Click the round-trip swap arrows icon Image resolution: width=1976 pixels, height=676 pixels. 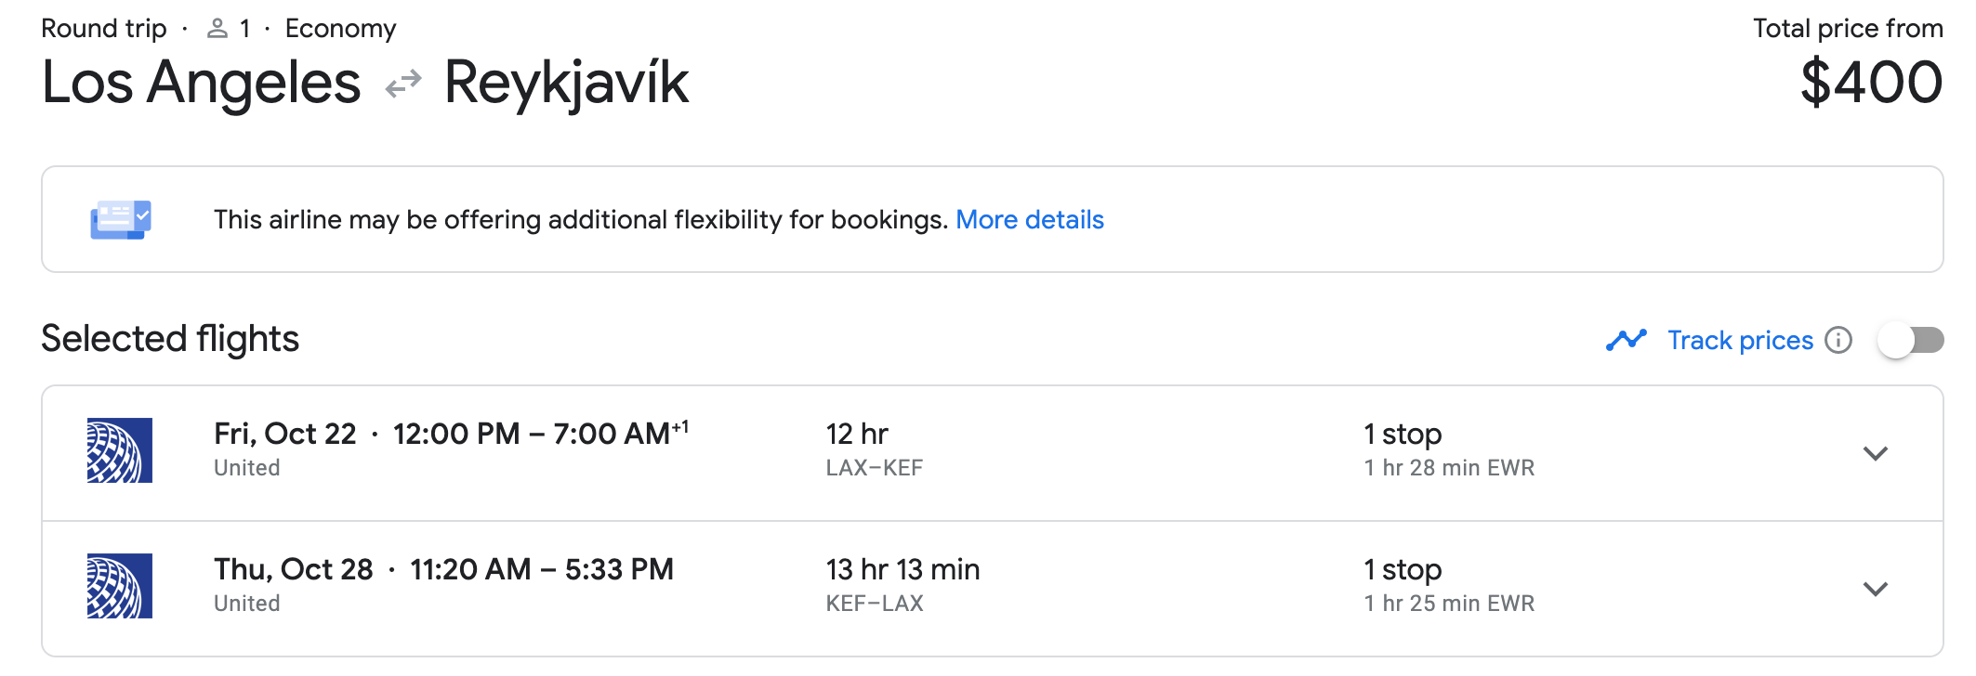coord(403,85)
